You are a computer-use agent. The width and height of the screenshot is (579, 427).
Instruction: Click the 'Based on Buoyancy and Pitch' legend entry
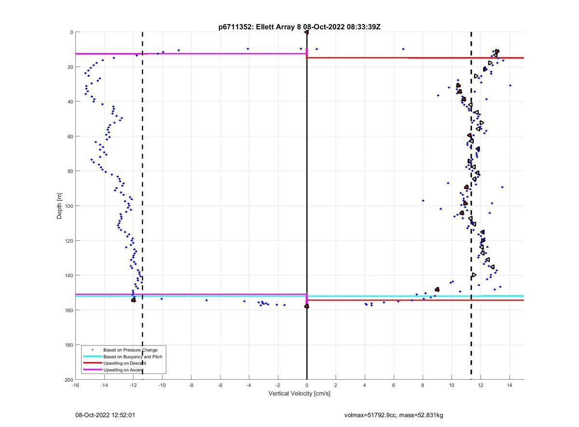point(133,357)
